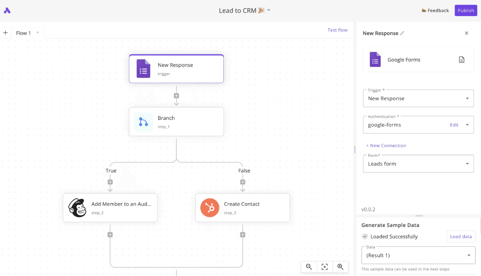Click the plus icon below the trigger step
Image resolution: width=481 pixels, height=276 pixels.
click(176, 95)
